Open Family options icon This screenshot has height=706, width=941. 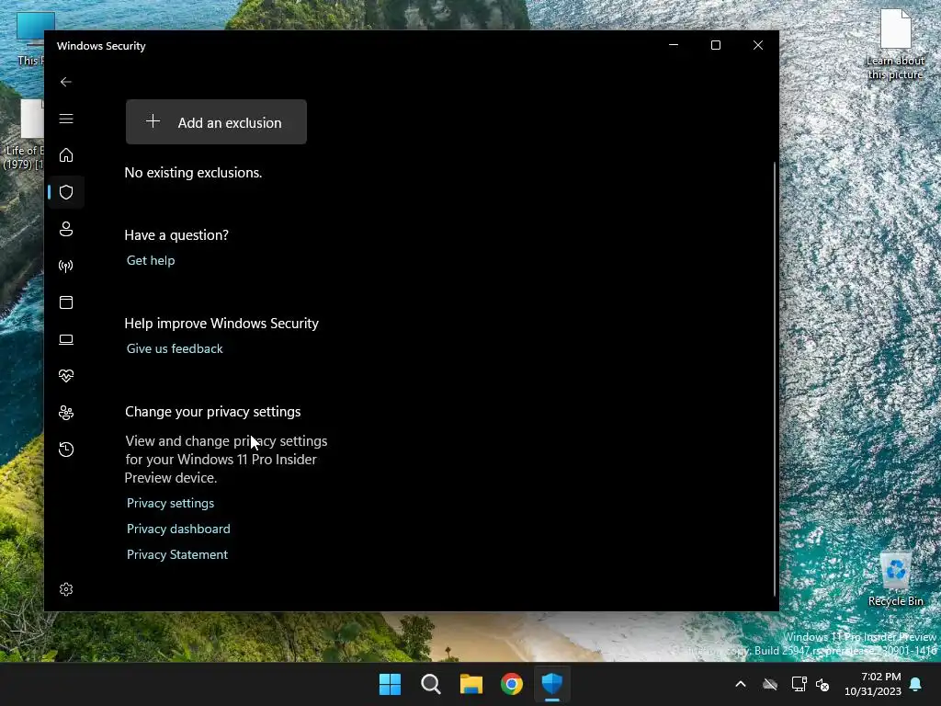coord(66,413)
